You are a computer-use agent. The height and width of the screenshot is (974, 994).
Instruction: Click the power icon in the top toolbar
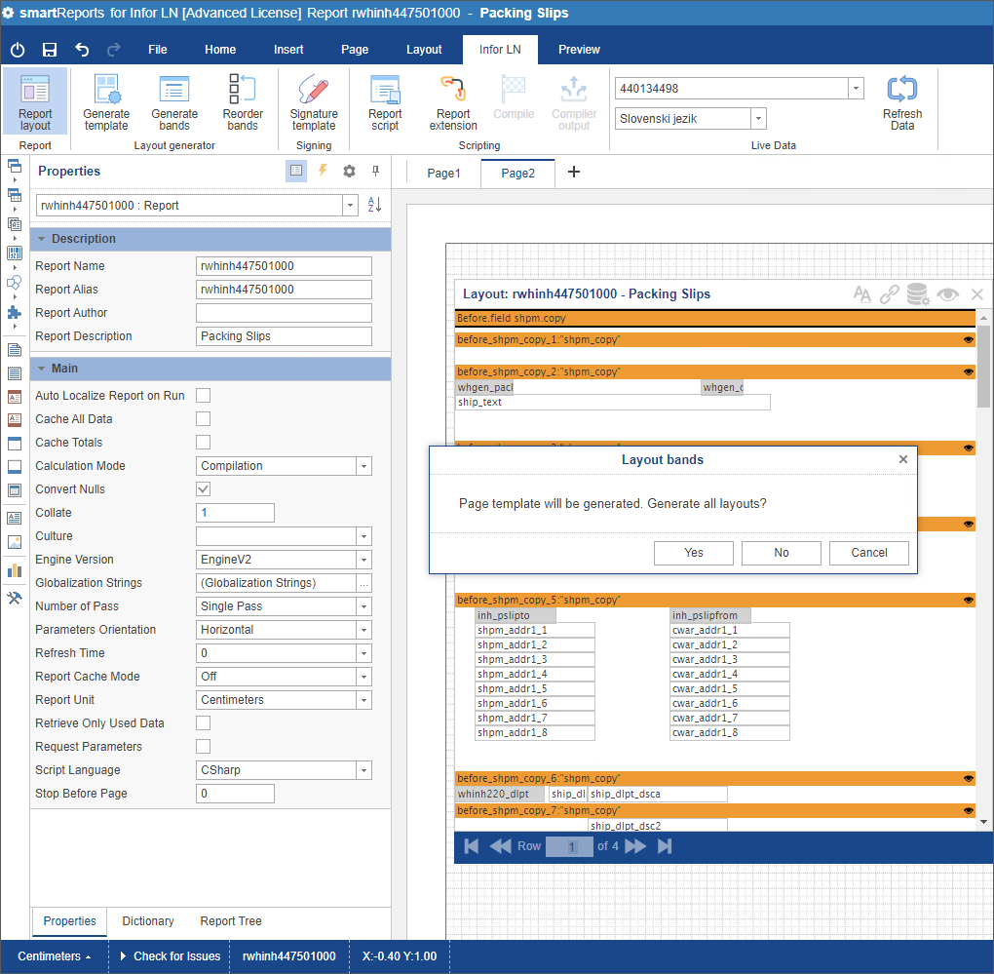[18, 50]
